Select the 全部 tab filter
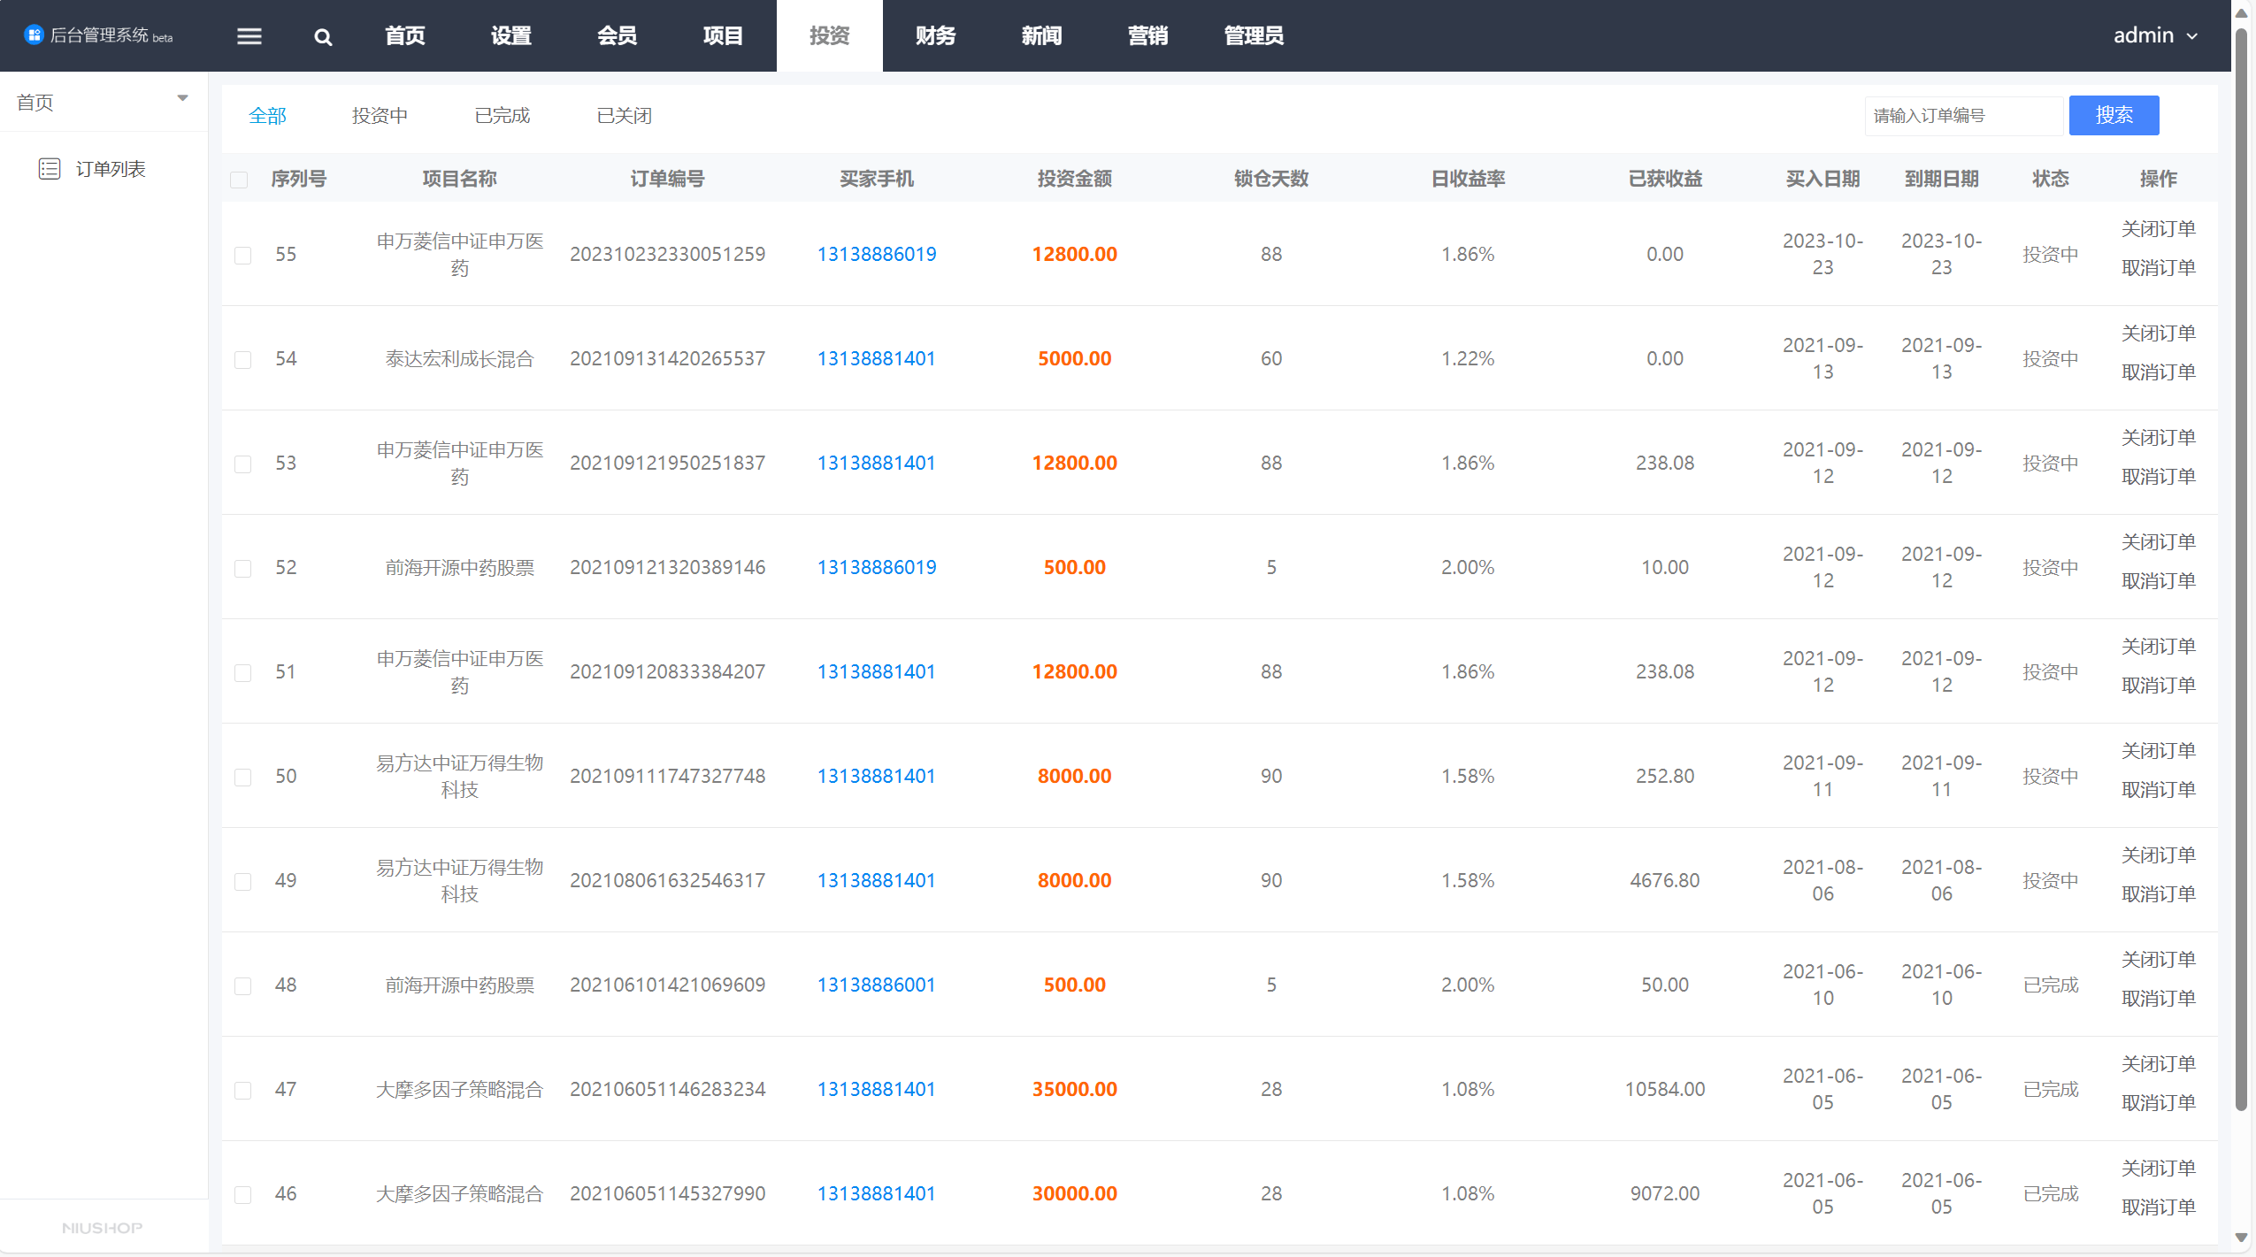Viewport: 2256px width, 1257px height. pos(268,115)
